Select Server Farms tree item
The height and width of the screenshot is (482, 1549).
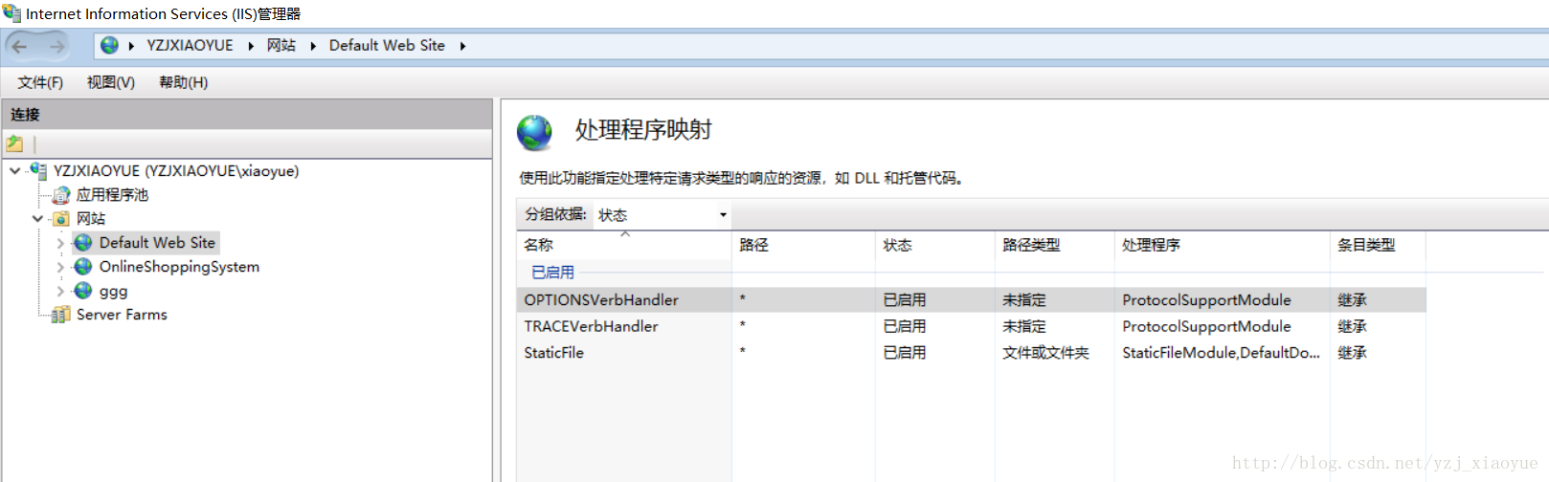click(x=122, y=315)
